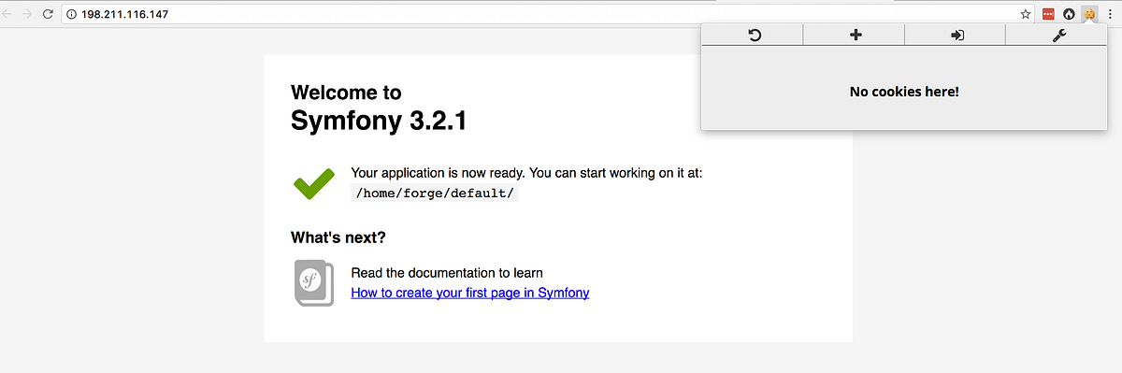Open the black flame extension icon
Screen dimensions: 1122x373
pos(1069,14)
